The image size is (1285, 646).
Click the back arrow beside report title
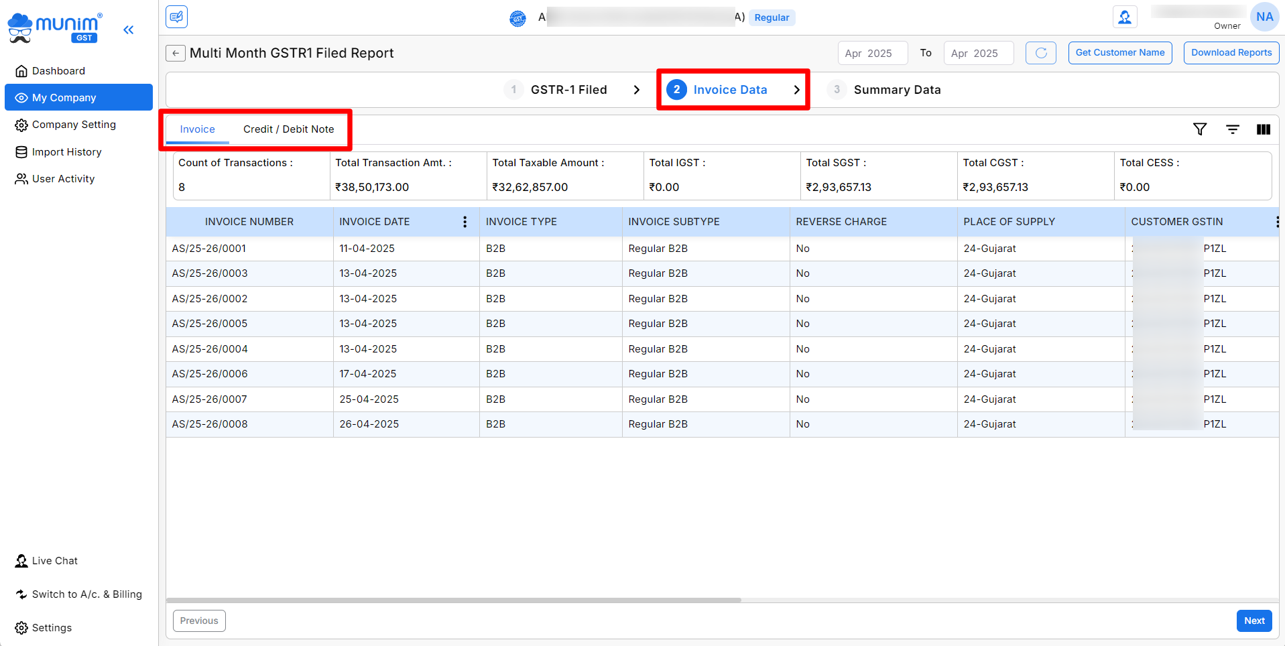(x=176, y=54)
